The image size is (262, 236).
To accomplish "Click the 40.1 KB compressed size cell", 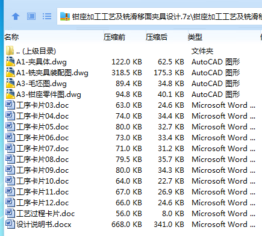I will point(171,95).
